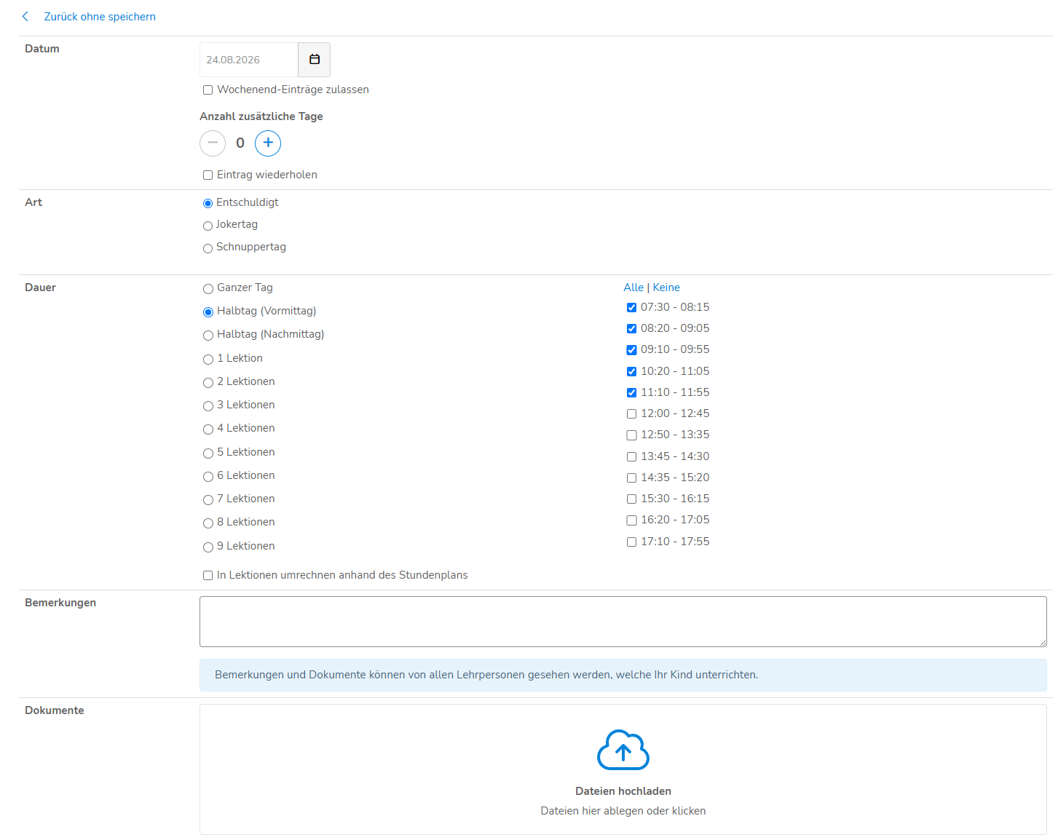Open the calendar date picker icon
The width and height of the screenshot is (1058, 840).
pyautogui.click(x=315, y=60)
